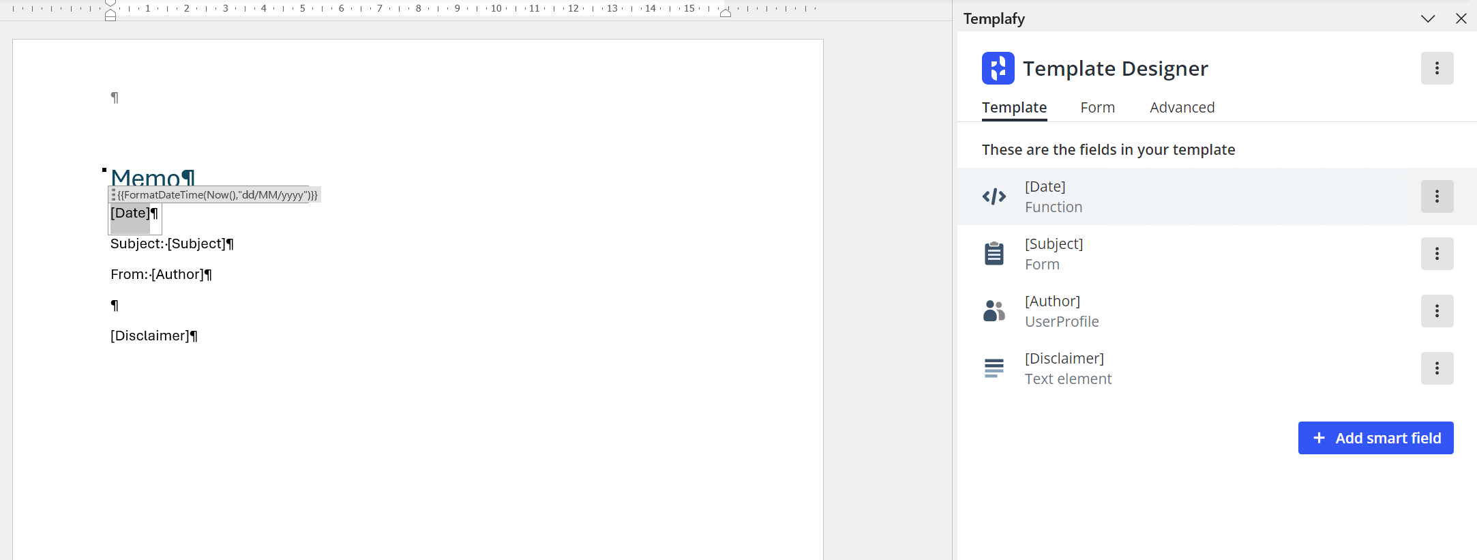Click the Subject form clipboard icon
This screenshot has height=560, width=1477.
click(x=994, y=254)
